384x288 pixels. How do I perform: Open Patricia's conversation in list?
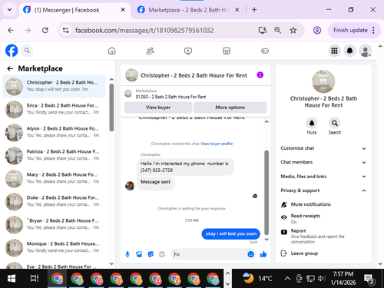coord(54,155)
